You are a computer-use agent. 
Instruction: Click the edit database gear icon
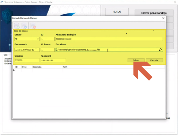(x=24, y=25)
